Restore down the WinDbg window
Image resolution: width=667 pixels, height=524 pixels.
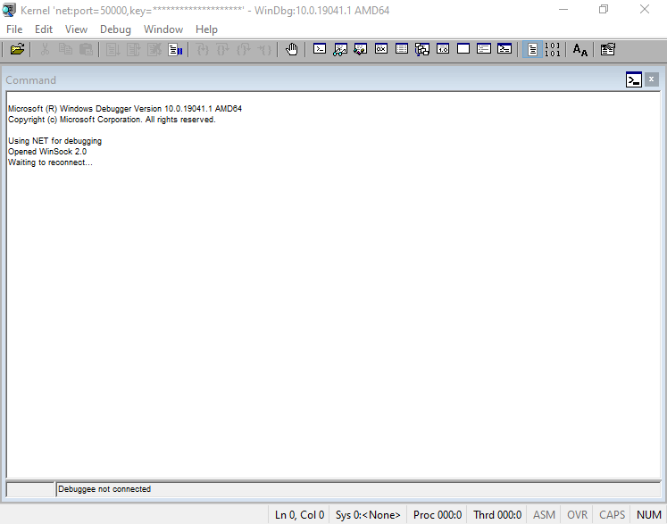click(604, 9)
